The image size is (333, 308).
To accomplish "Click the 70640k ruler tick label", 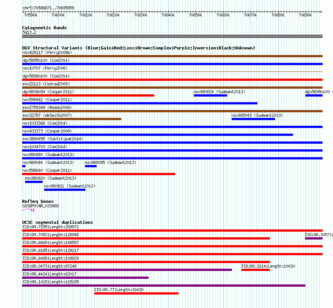I will click(x=168, y=15).
